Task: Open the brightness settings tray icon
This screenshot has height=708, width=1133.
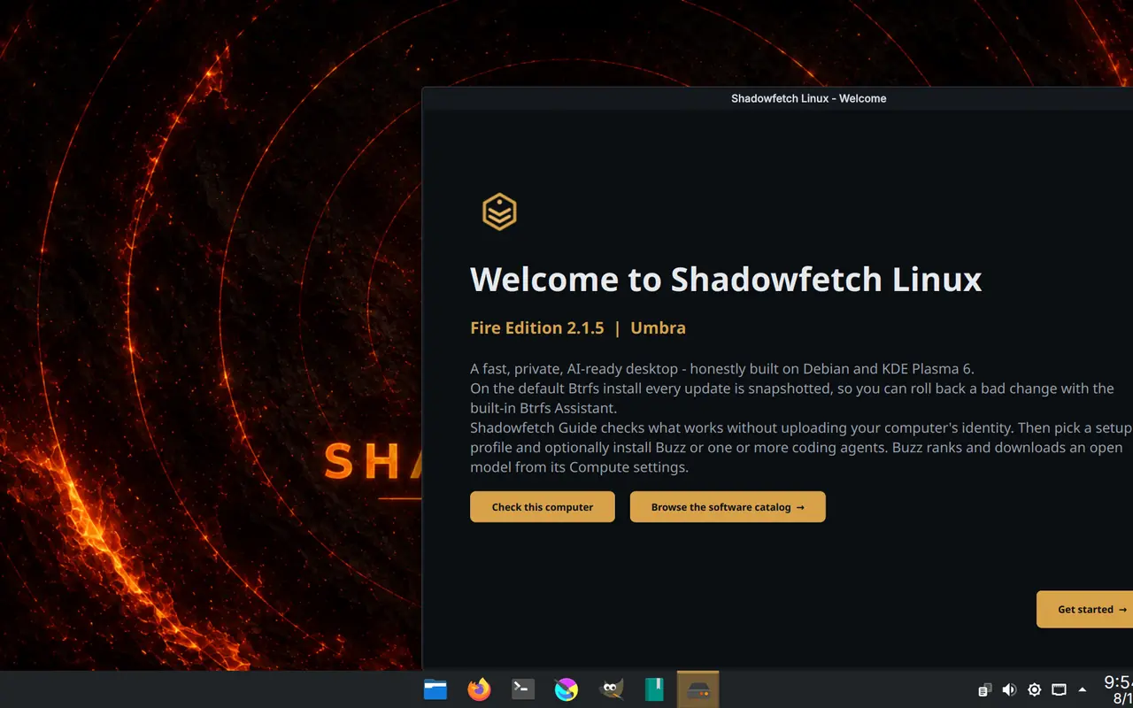Action: click(1034, 689)
